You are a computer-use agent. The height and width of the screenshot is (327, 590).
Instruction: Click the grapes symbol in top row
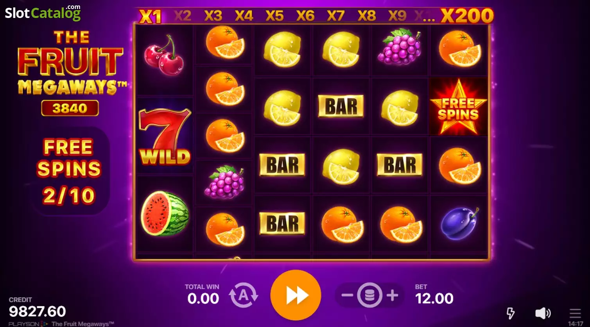pos(399,46)
